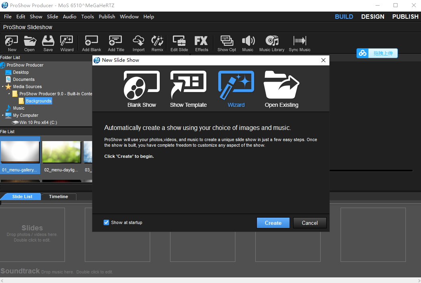Collapse the My Computer tree node
This screenshot has width=421, height=283.
click(x=3, y=115)
